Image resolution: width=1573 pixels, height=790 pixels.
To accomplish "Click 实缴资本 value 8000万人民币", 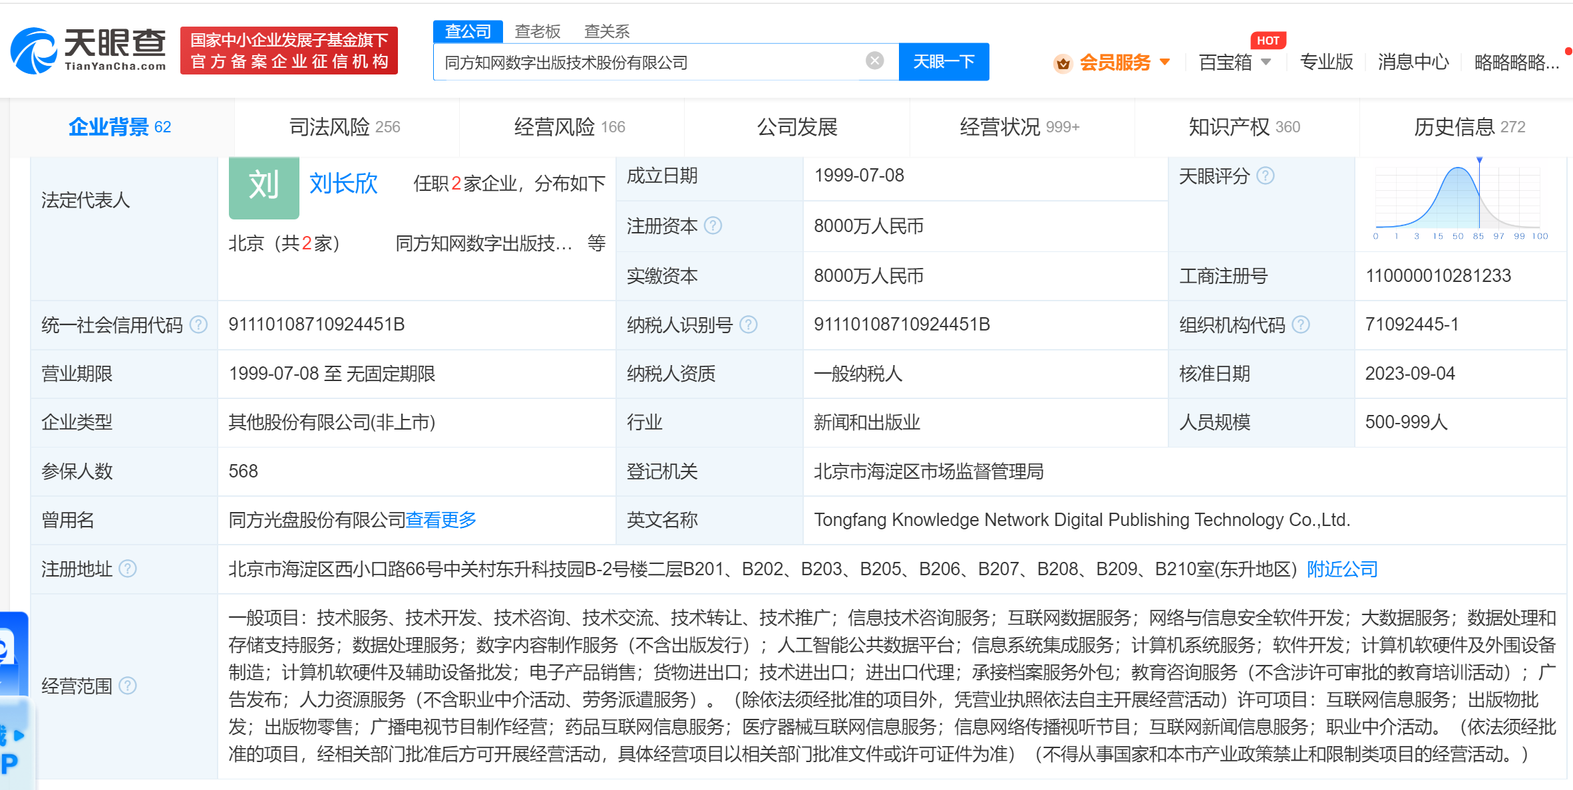I will tap(869, 276).
